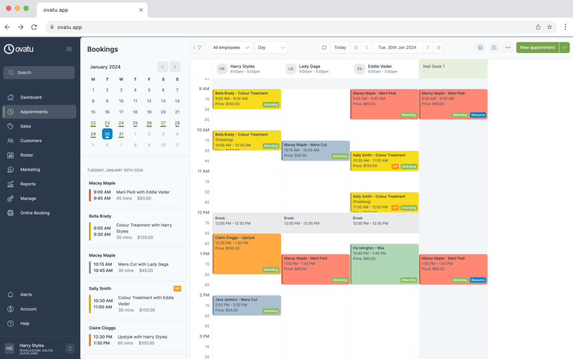This screenshot has height=359, width=573.
Task: Go to next day arrow
Action: point(427,48)
